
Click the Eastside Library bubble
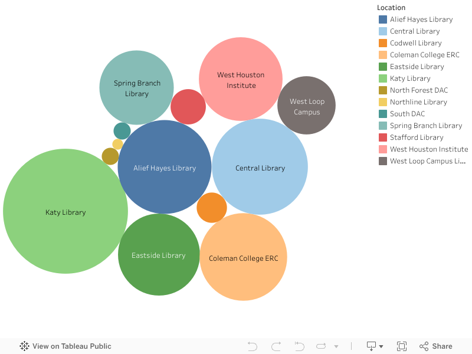pyautogui.click(x=159, y=254)
